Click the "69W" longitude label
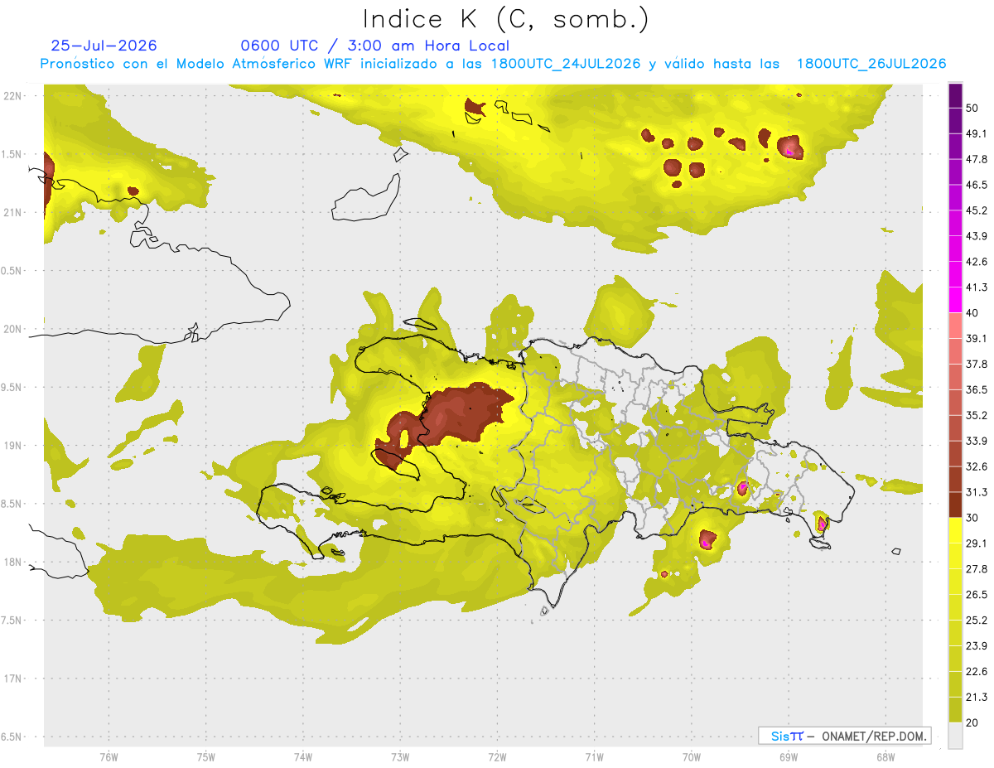Image resolution: width=994 pixels, height=768 pixels. point(789,757)
